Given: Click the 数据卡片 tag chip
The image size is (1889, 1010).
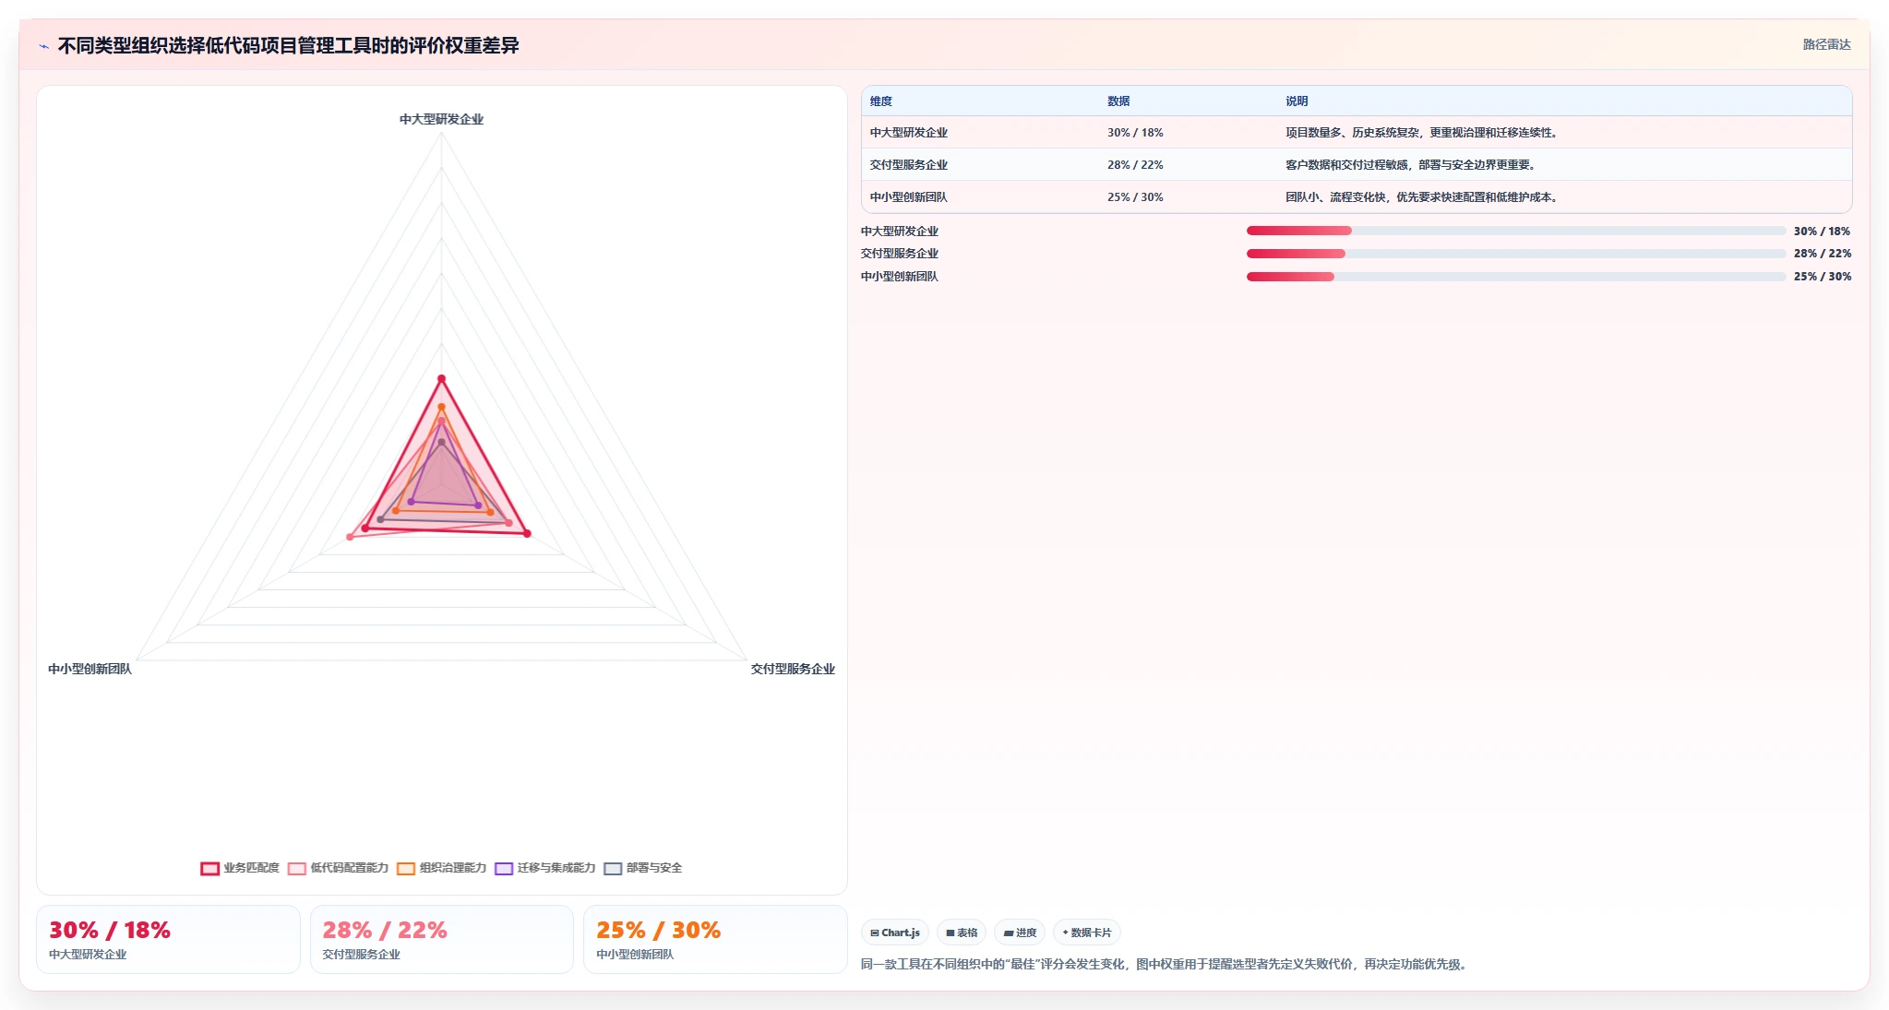Looking at the screenshot, I should (x=1087, y=933).
